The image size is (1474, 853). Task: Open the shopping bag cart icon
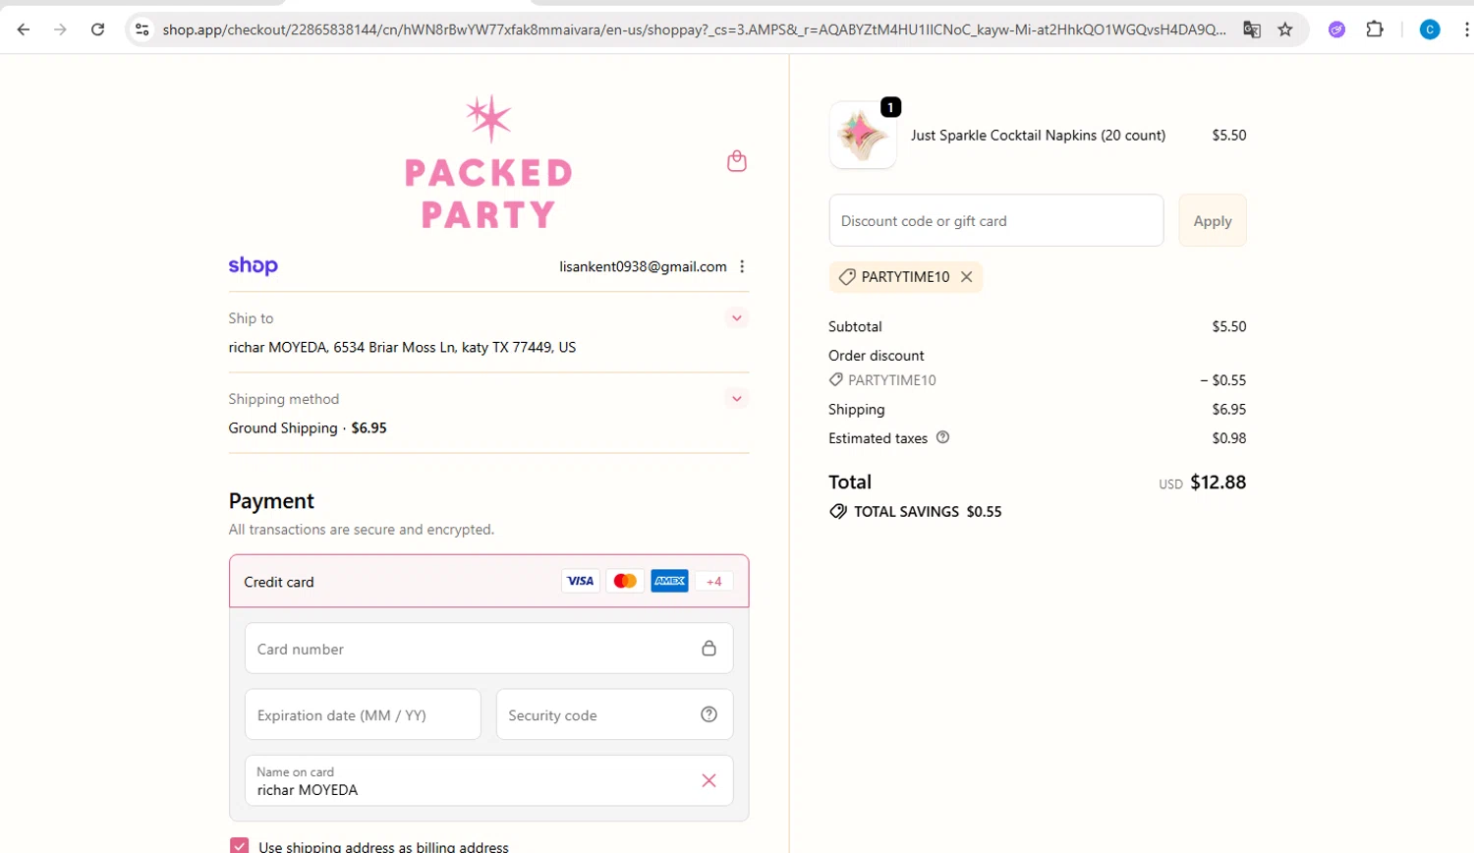coord(737,161)
